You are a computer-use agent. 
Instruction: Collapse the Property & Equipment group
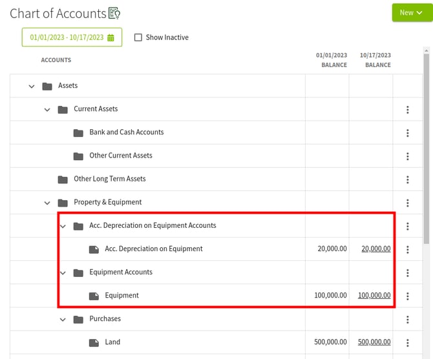pos(47,203)
